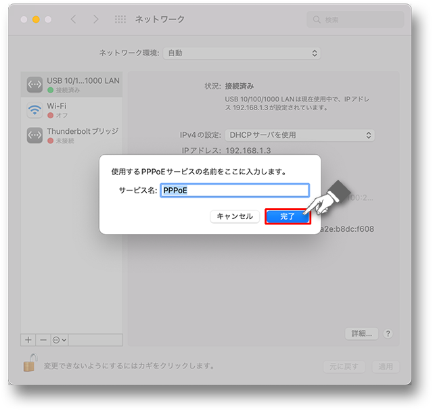The width and height of the screenshot is (433, 411).
Task: Select USB 10/100/1000 LAN service
Action: pos(72,84)
